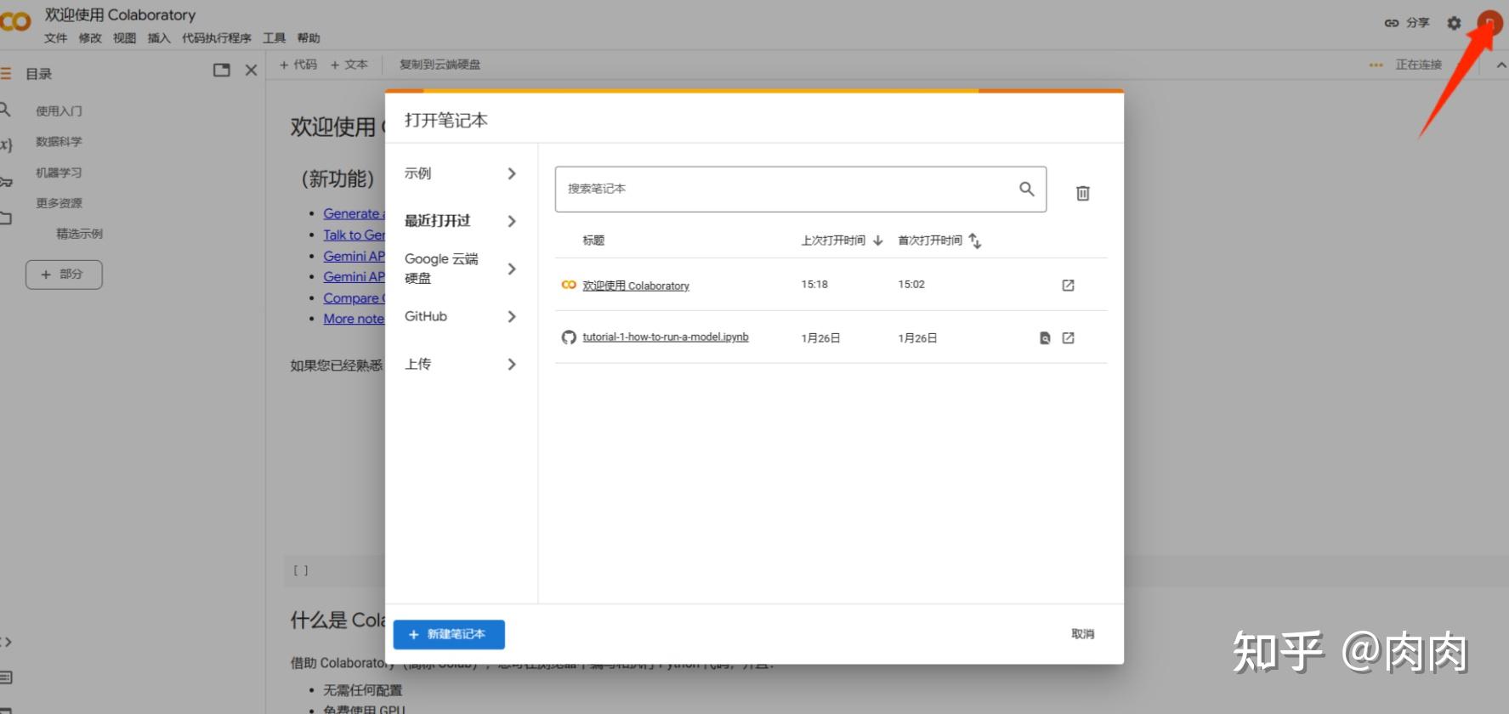
Task: Expand the GitHub section
Action: pyautogui.click(x=459, y=316)
